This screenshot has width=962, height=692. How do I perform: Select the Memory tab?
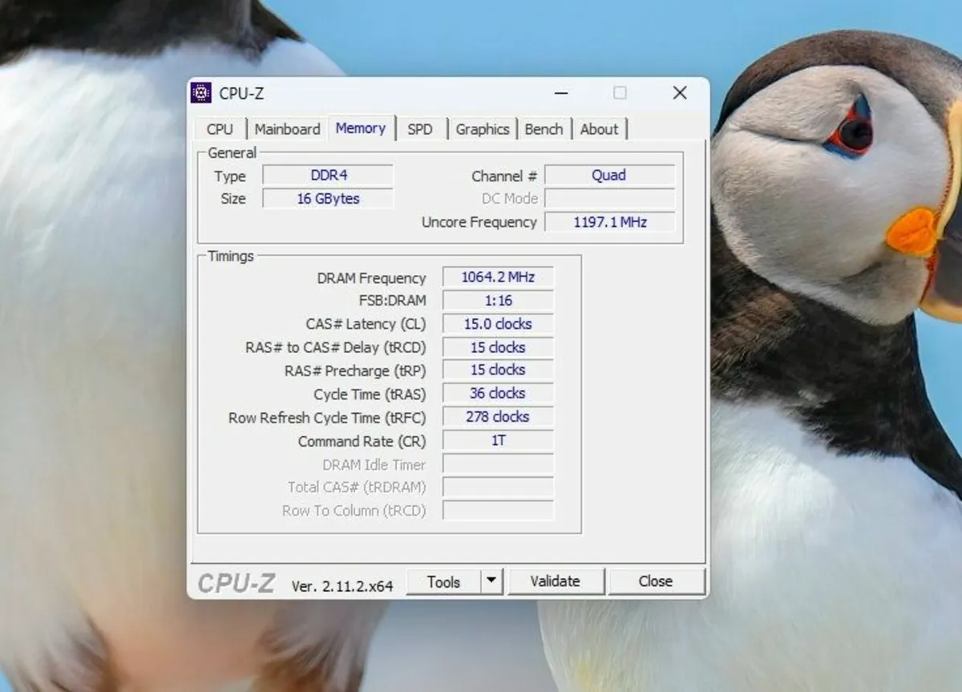click(360, 127)
